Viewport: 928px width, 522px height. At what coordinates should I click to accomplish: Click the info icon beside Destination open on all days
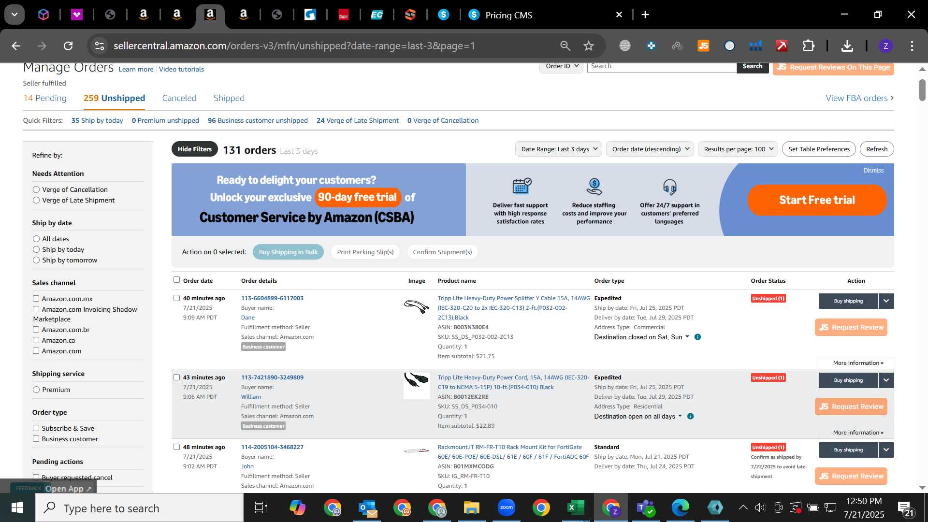pos(690,416)
